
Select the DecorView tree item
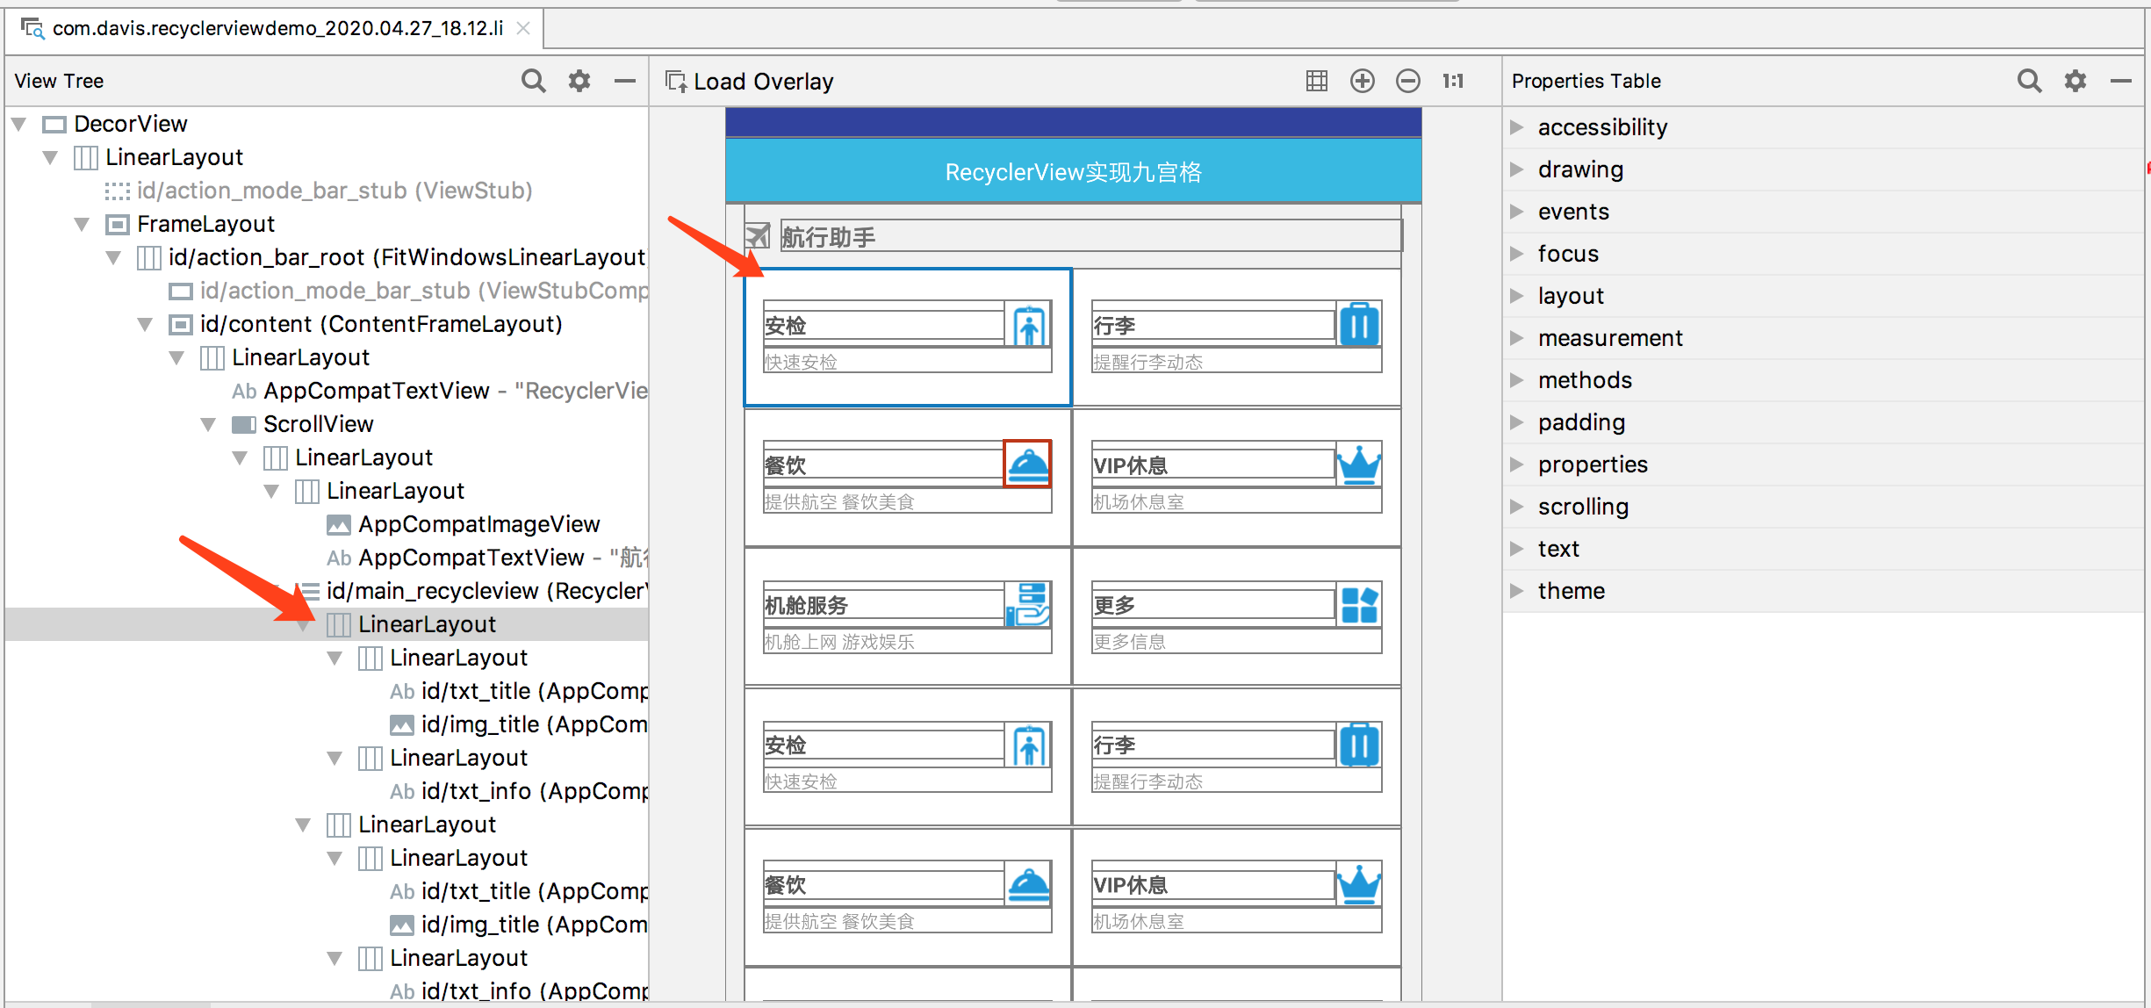point(130,124)
